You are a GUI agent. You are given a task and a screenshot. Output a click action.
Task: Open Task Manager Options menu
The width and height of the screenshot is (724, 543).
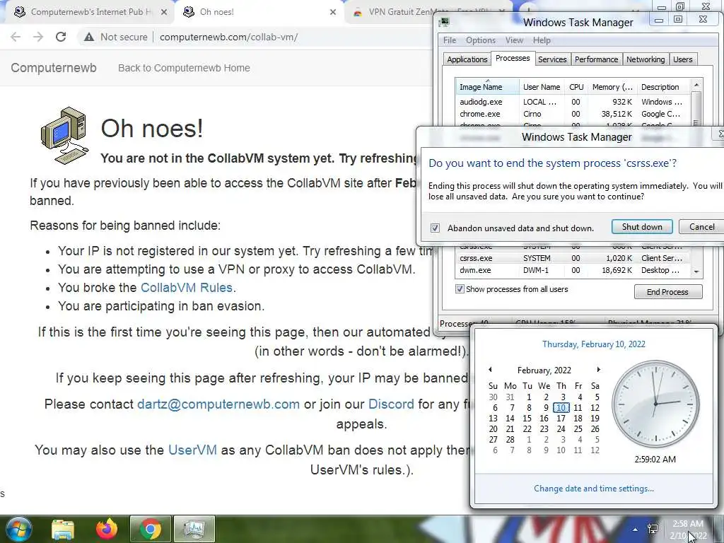click(x=480, y=40)
